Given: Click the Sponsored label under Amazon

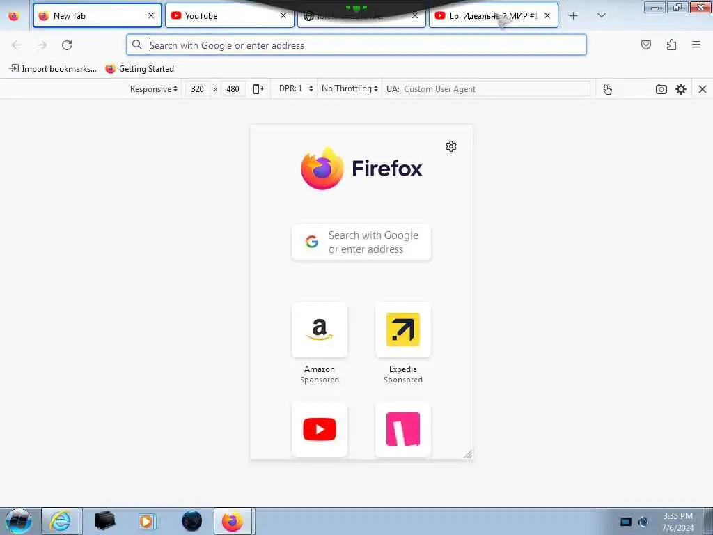Looking at the screenshot, I should tap(320, 380).
